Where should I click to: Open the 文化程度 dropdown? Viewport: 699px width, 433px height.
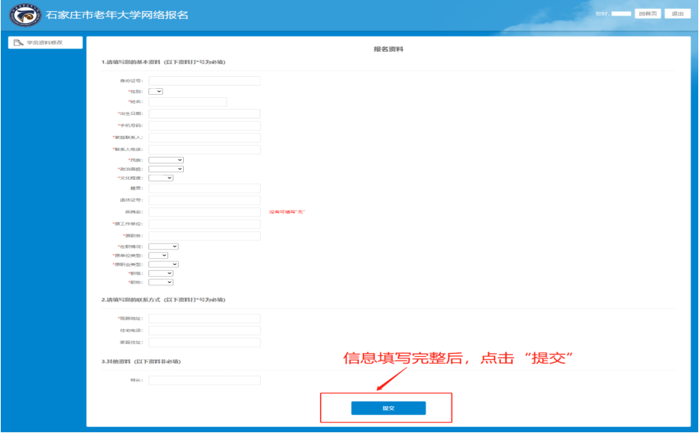pyautogui.click(x=161, y=178)
